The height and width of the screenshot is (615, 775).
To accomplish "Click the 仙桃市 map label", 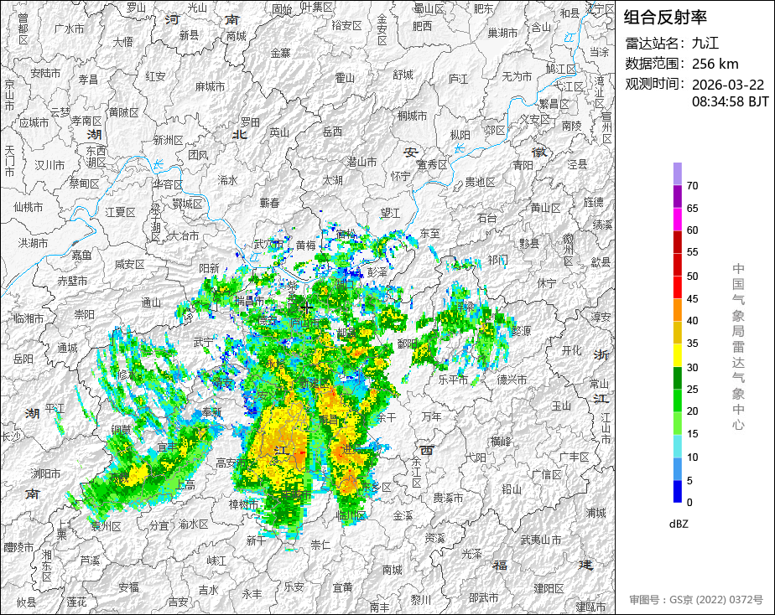I will pos(29,207).
